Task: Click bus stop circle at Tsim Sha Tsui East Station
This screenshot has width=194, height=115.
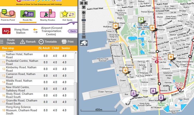Action: pos(180,90)
